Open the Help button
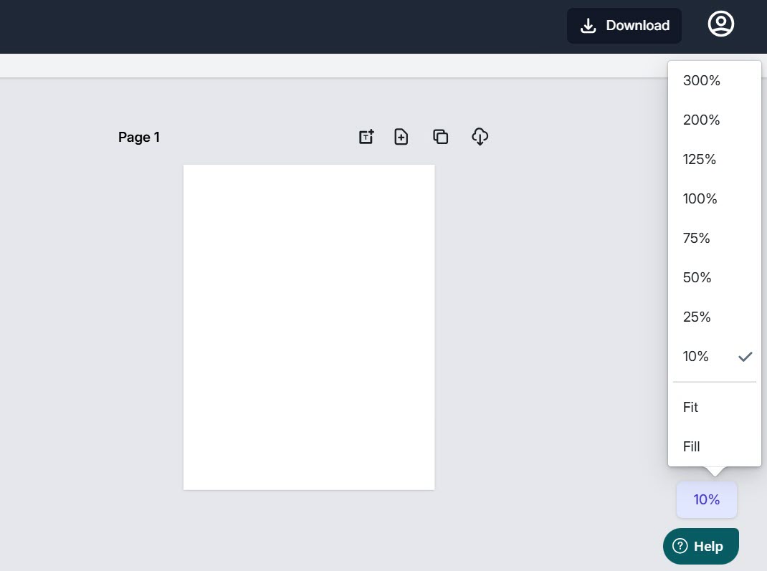Image resolution: width=767 pixels, height=571 pixels. pyautogui.click(x=700, y=546)
